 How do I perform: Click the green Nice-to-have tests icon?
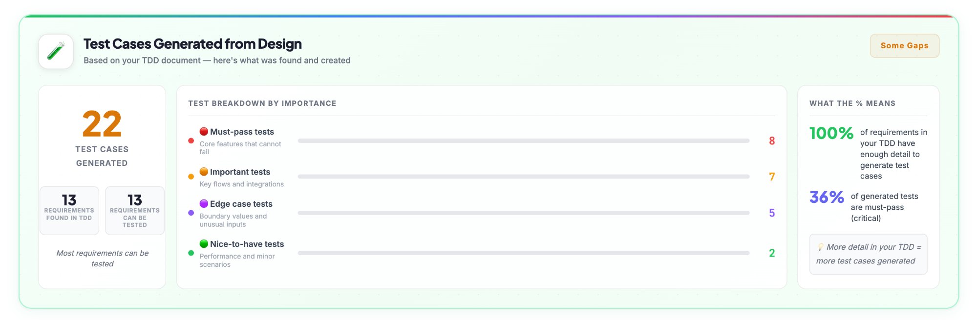click(204, 244)
